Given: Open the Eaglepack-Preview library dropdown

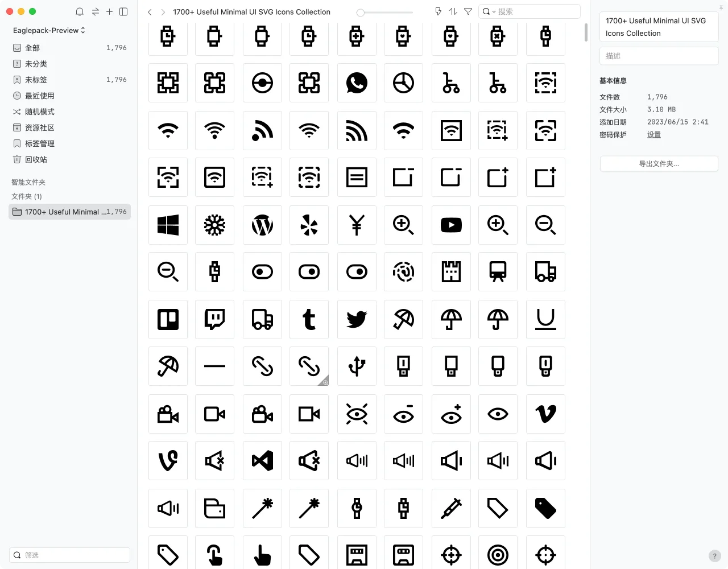Looking at the screenshot, I should point(49,30).
